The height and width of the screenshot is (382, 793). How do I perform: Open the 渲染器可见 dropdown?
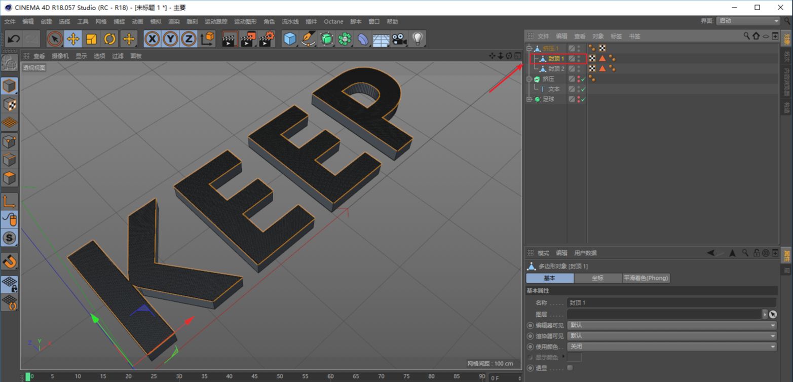point(672,336)
